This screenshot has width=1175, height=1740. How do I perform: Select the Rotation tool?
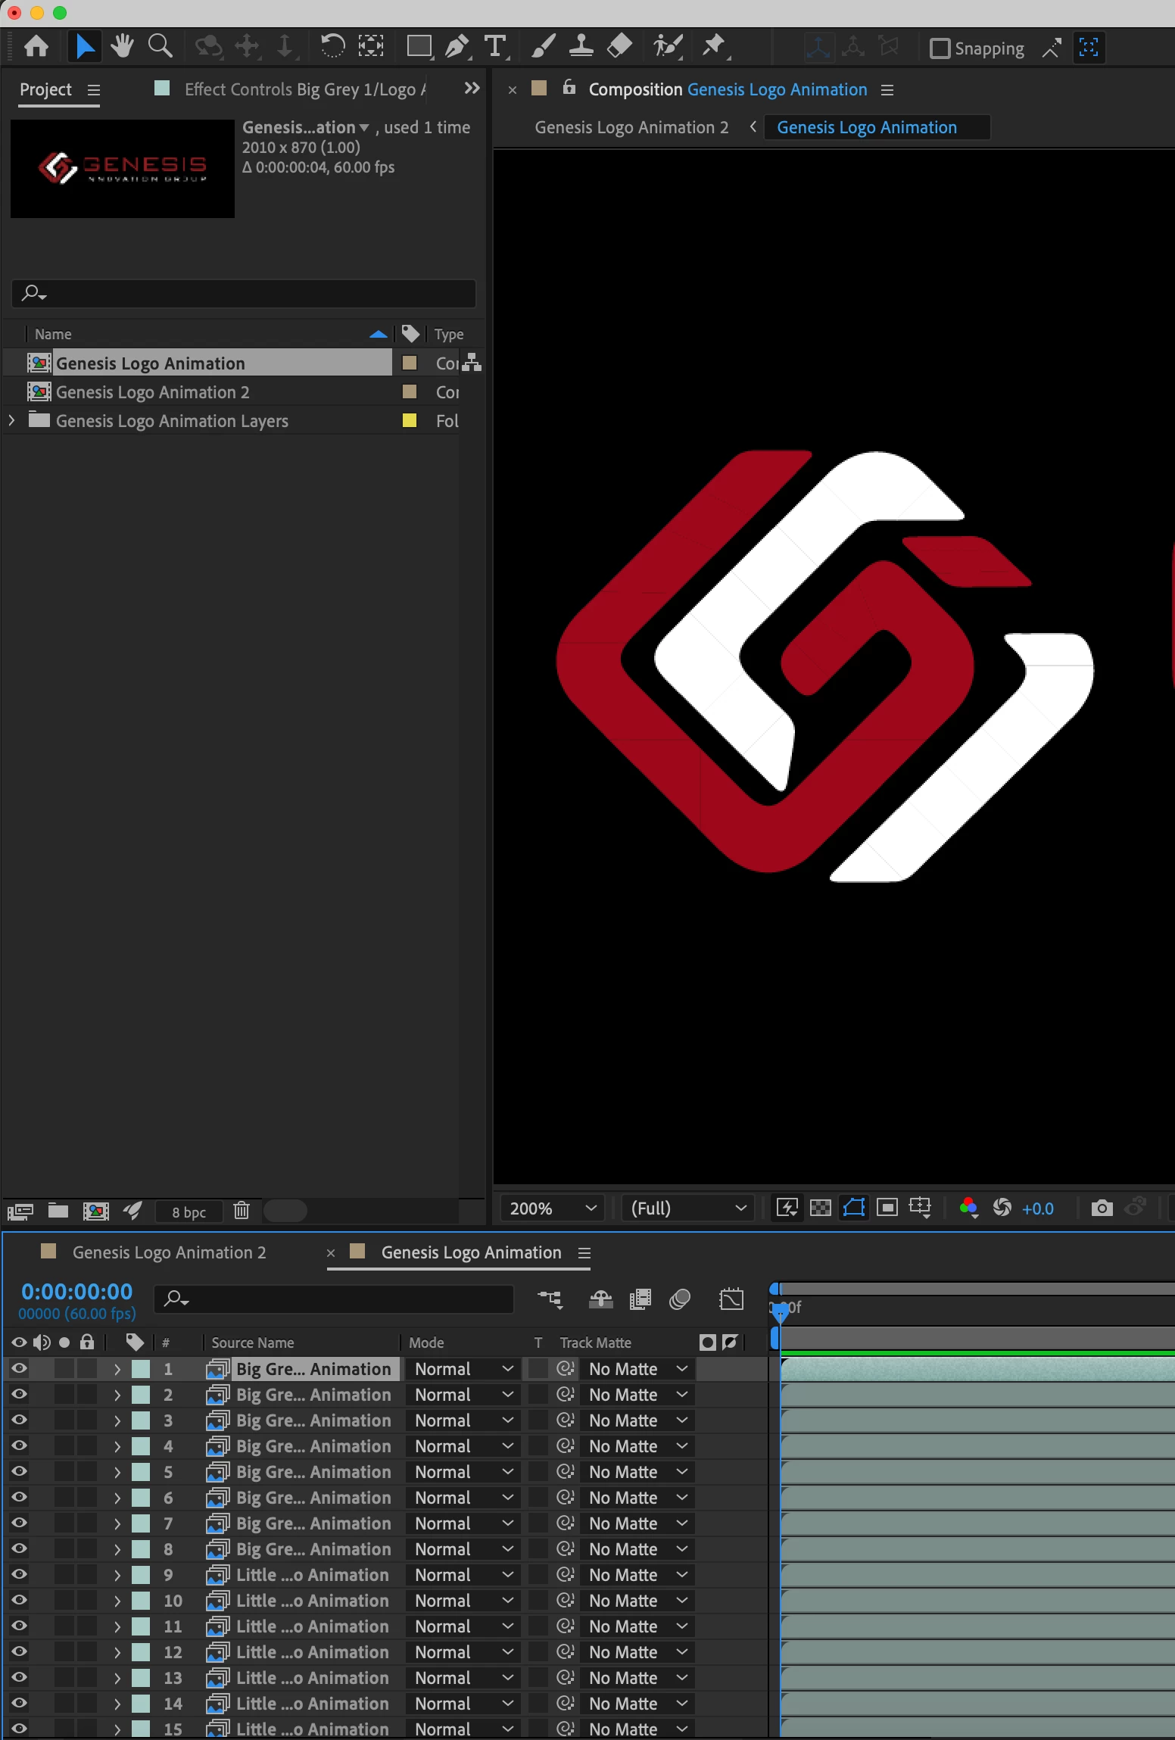click(332, 47)
